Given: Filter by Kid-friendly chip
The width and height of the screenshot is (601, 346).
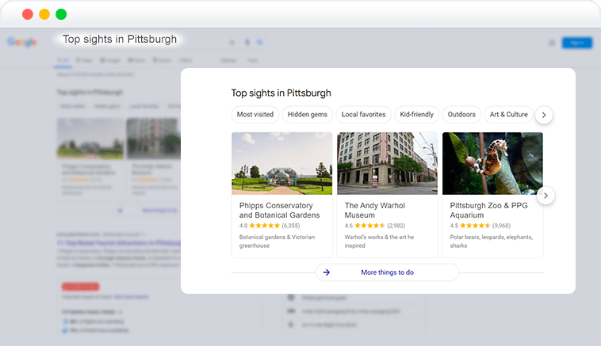Looking at the screenshot, I should click(416, 115).
